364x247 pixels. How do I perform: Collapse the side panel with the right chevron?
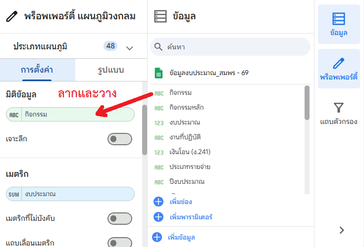click(x=342, y=230)
